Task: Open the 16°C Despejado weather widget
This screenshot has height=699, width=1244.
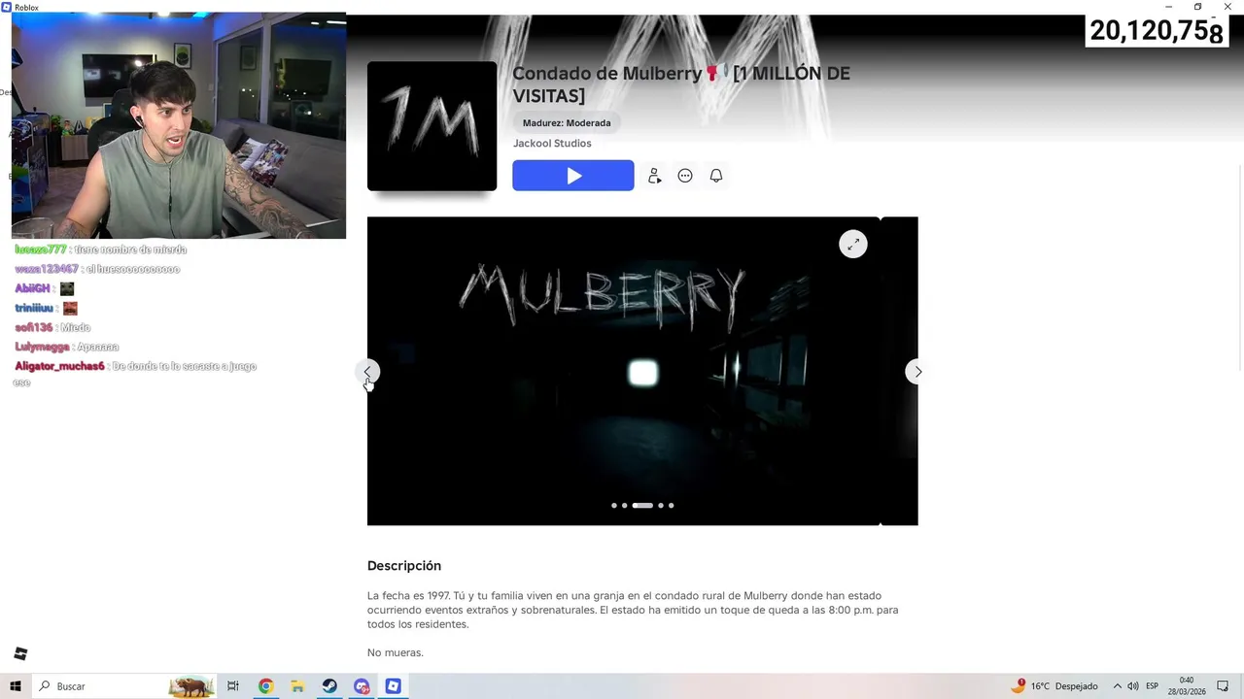Action: pyautogui.click(x=1054, y=686)
